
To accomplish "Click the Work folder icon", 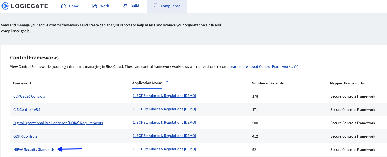I will pyautogui.click(x=95, y=6).
